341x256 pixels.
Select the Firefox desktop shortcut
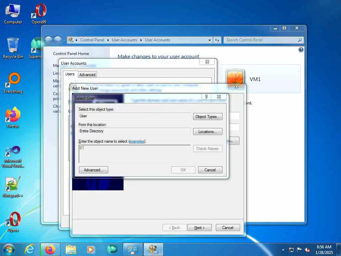click(x=13, y=118)
